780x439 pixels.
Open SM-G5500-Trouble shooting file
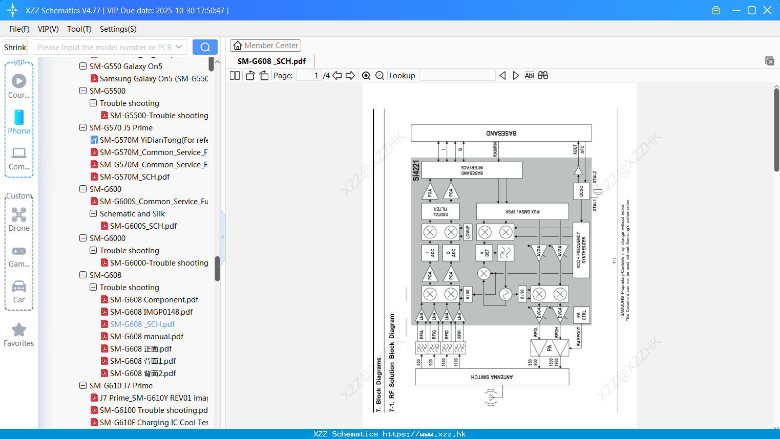(154, 115)
